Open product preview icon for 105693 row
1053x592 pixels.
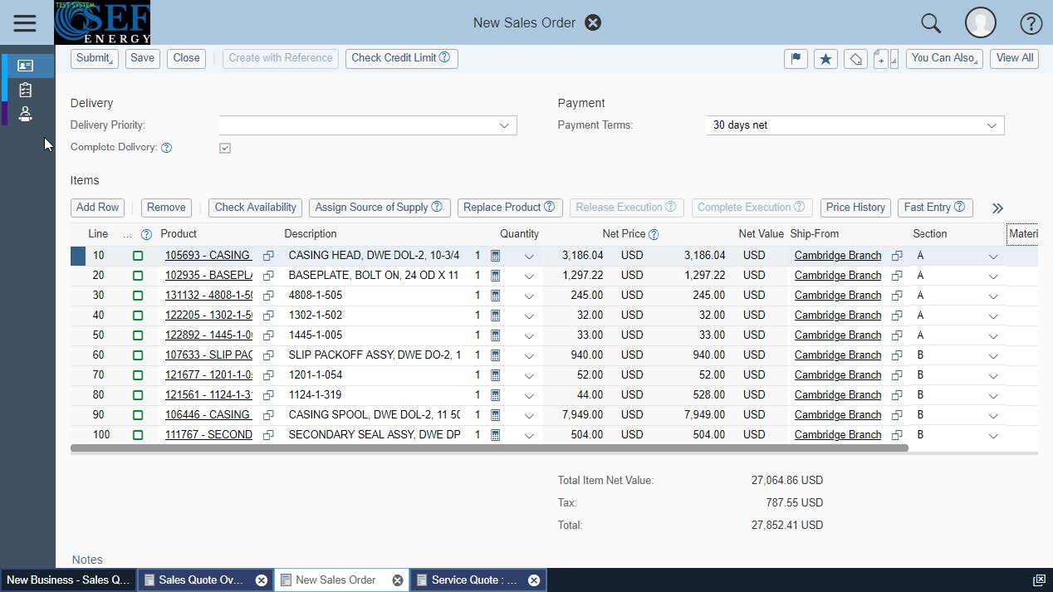pyautogui.click(x=268, y=256)
